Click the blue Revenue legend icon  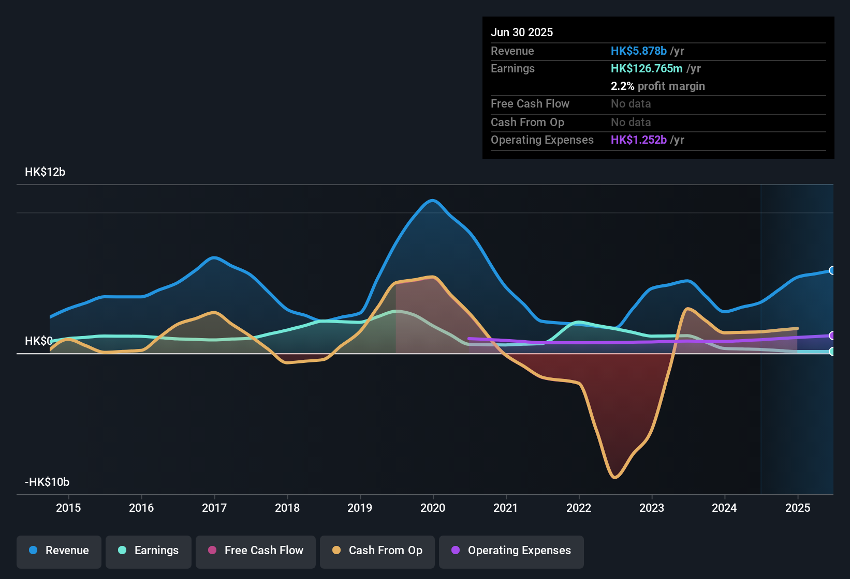coord(33,551)
